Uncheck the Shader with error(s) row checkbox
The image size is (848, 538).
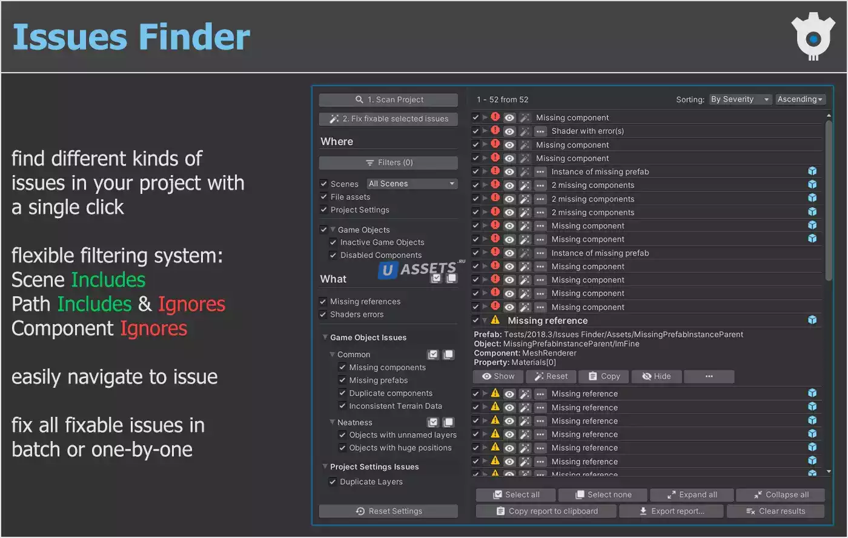[x=476, y=131]
